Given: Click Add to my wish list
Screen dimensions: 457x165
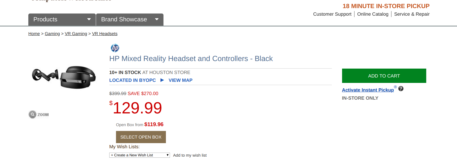Looking at the screenshot, I should 190,155.
